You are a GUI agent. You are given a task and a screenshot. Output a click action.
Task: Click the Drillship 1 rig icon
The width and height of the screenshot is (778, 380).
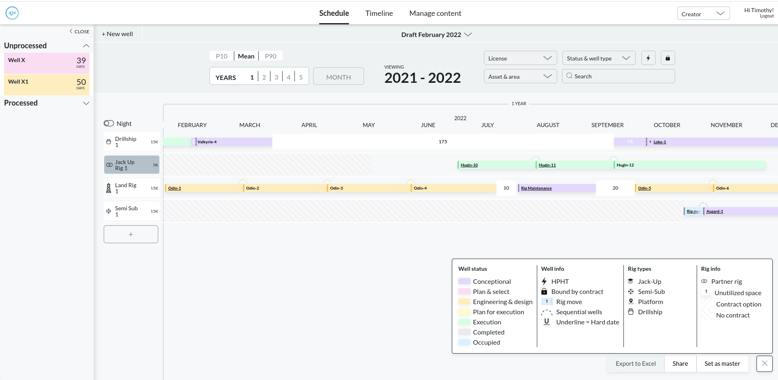pos(109,142)
